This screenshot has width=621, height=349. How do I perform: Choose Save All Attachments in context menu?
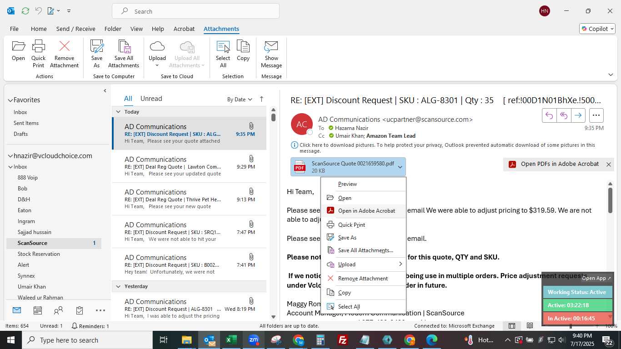click(363, 250)
